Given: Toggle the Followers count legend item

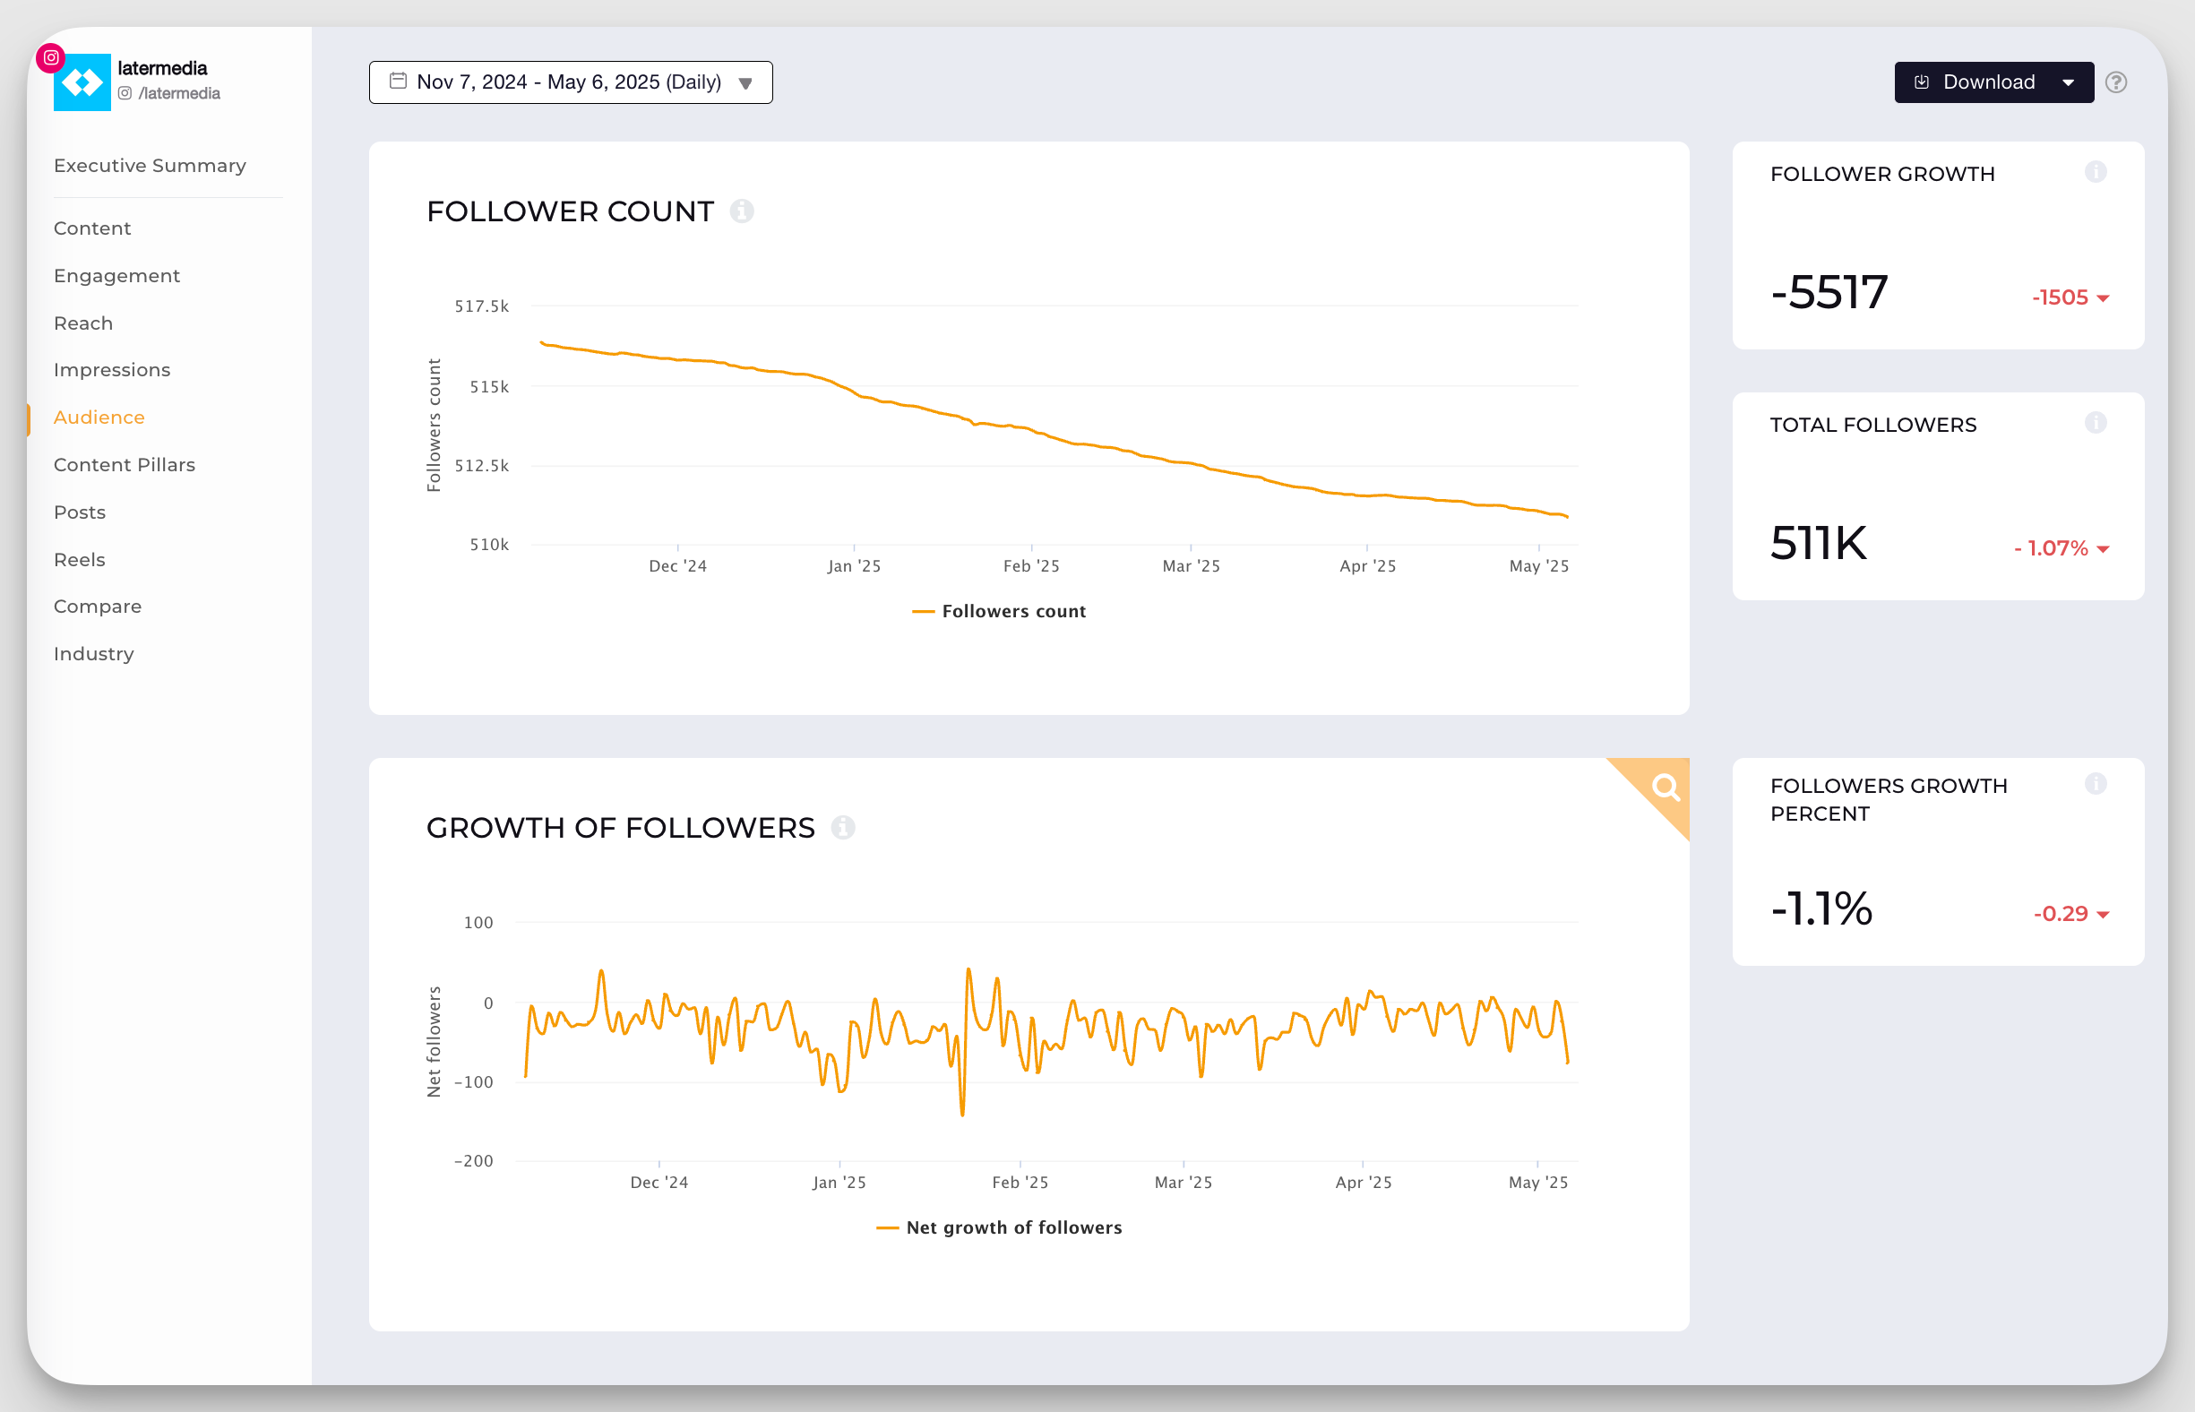Looking at the screenshot, I should pos(999,611).
